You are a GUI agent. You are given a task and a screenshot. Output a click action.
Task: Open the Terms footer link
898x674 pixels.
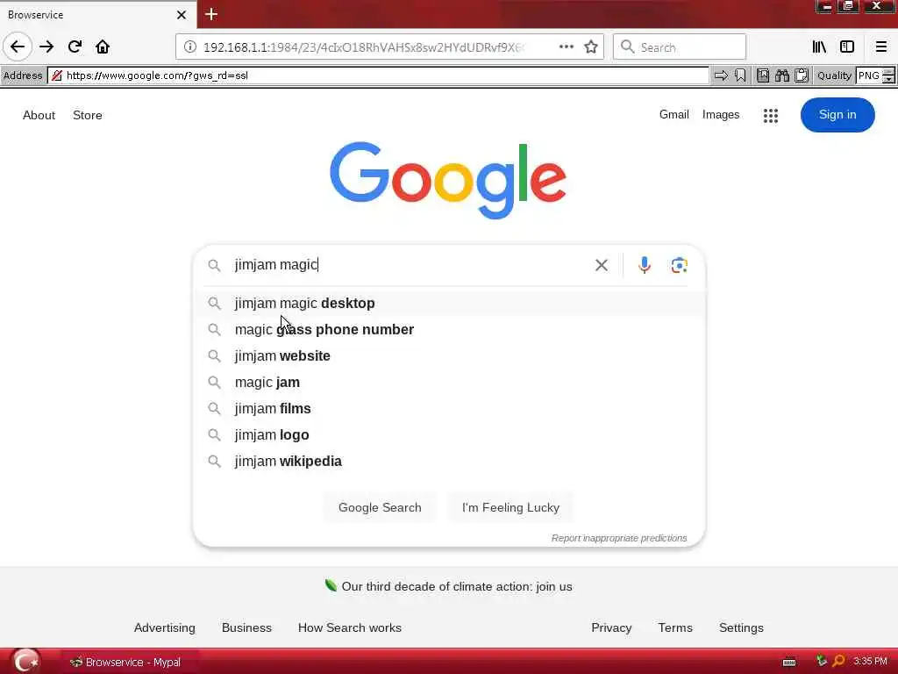tap(675, 627)
